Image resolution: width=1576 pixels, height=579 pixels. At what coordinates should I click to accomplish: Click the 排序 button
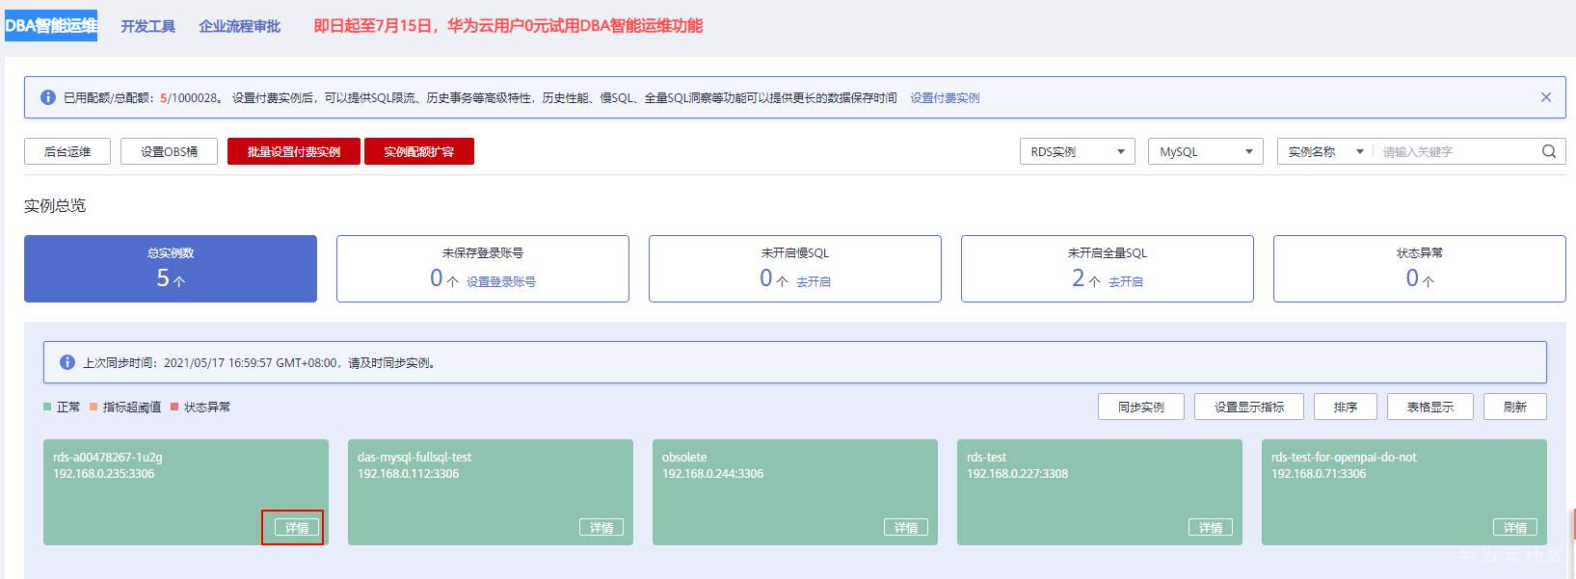point(1346,407)
